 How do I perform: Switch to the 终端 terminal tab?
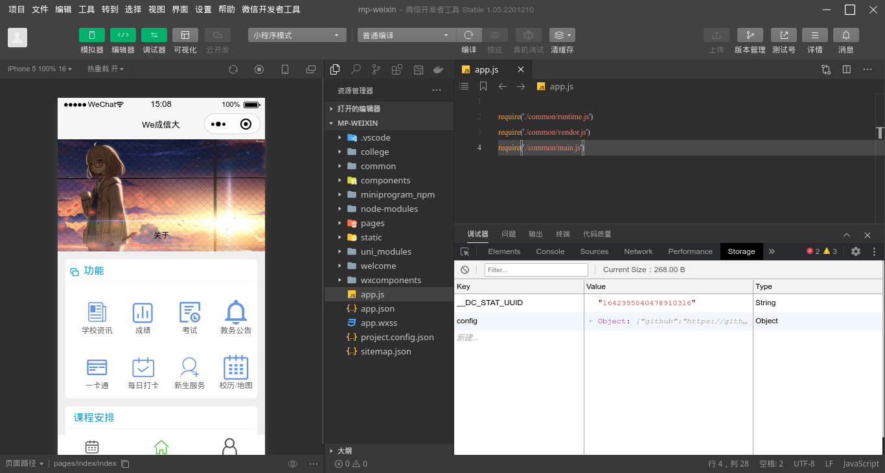563,234
